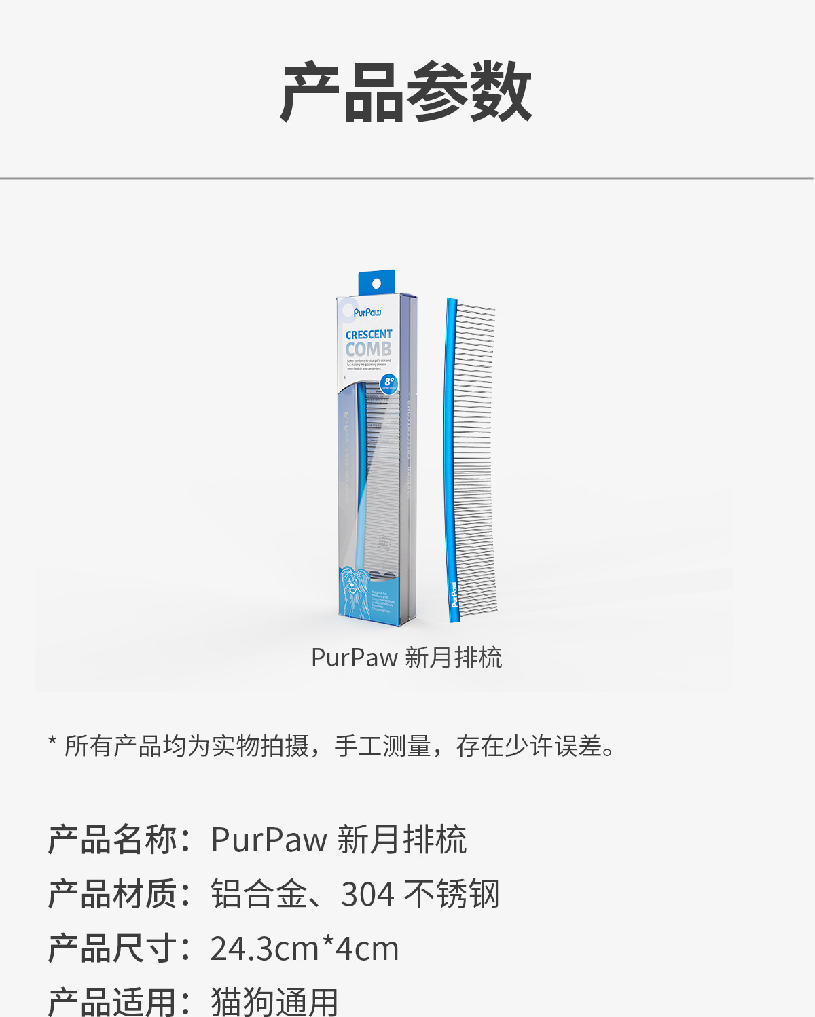The image size is (815, 1017).
Task: Click the hang hole on the box top
Action: tap(377, 283)
